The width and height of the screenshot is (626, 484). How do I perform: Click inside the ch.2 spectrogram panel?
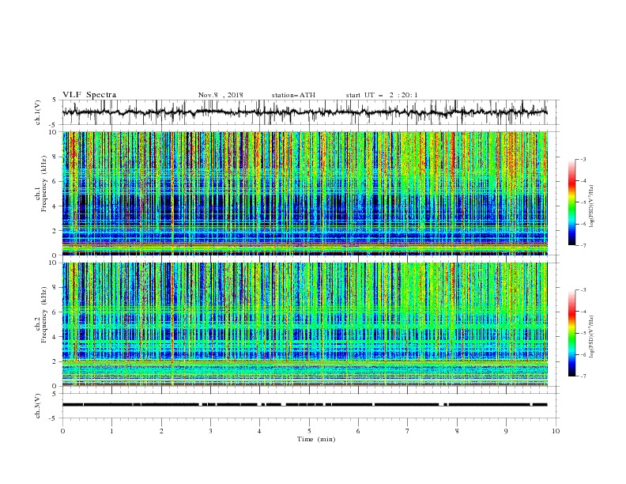(305, 324)
